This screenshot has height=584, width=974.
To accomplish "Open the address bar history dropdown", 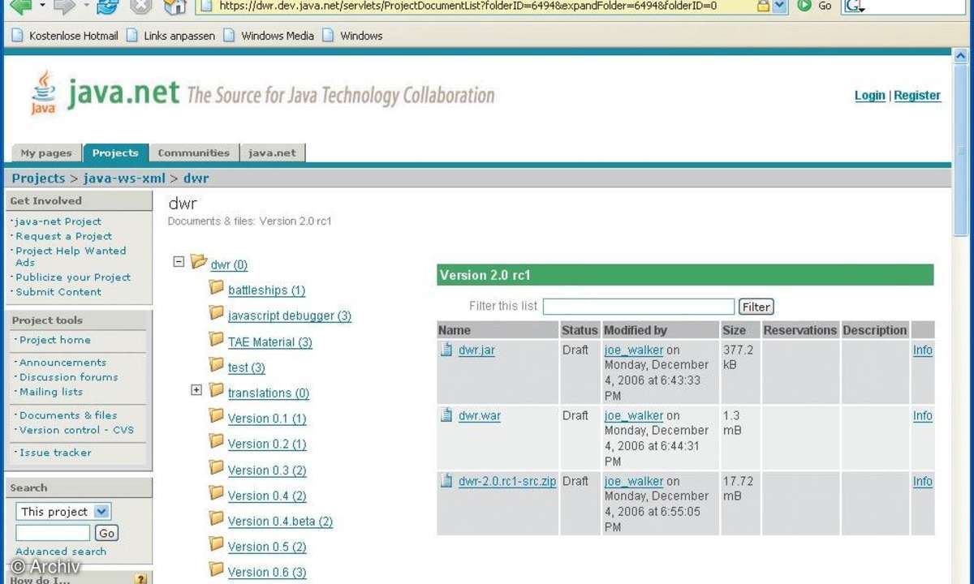I will (x=780, y=6).
